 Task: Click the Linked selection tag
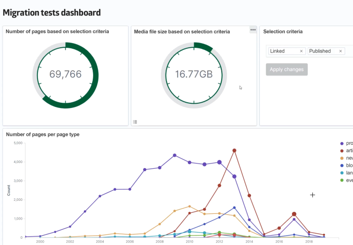[x=281, y=51]
